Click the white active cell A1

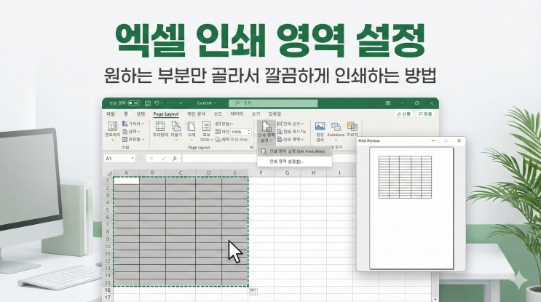pos(126,180)
